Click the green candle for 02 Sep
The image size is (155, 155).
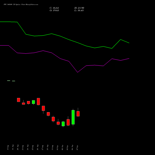click(63, 124)
